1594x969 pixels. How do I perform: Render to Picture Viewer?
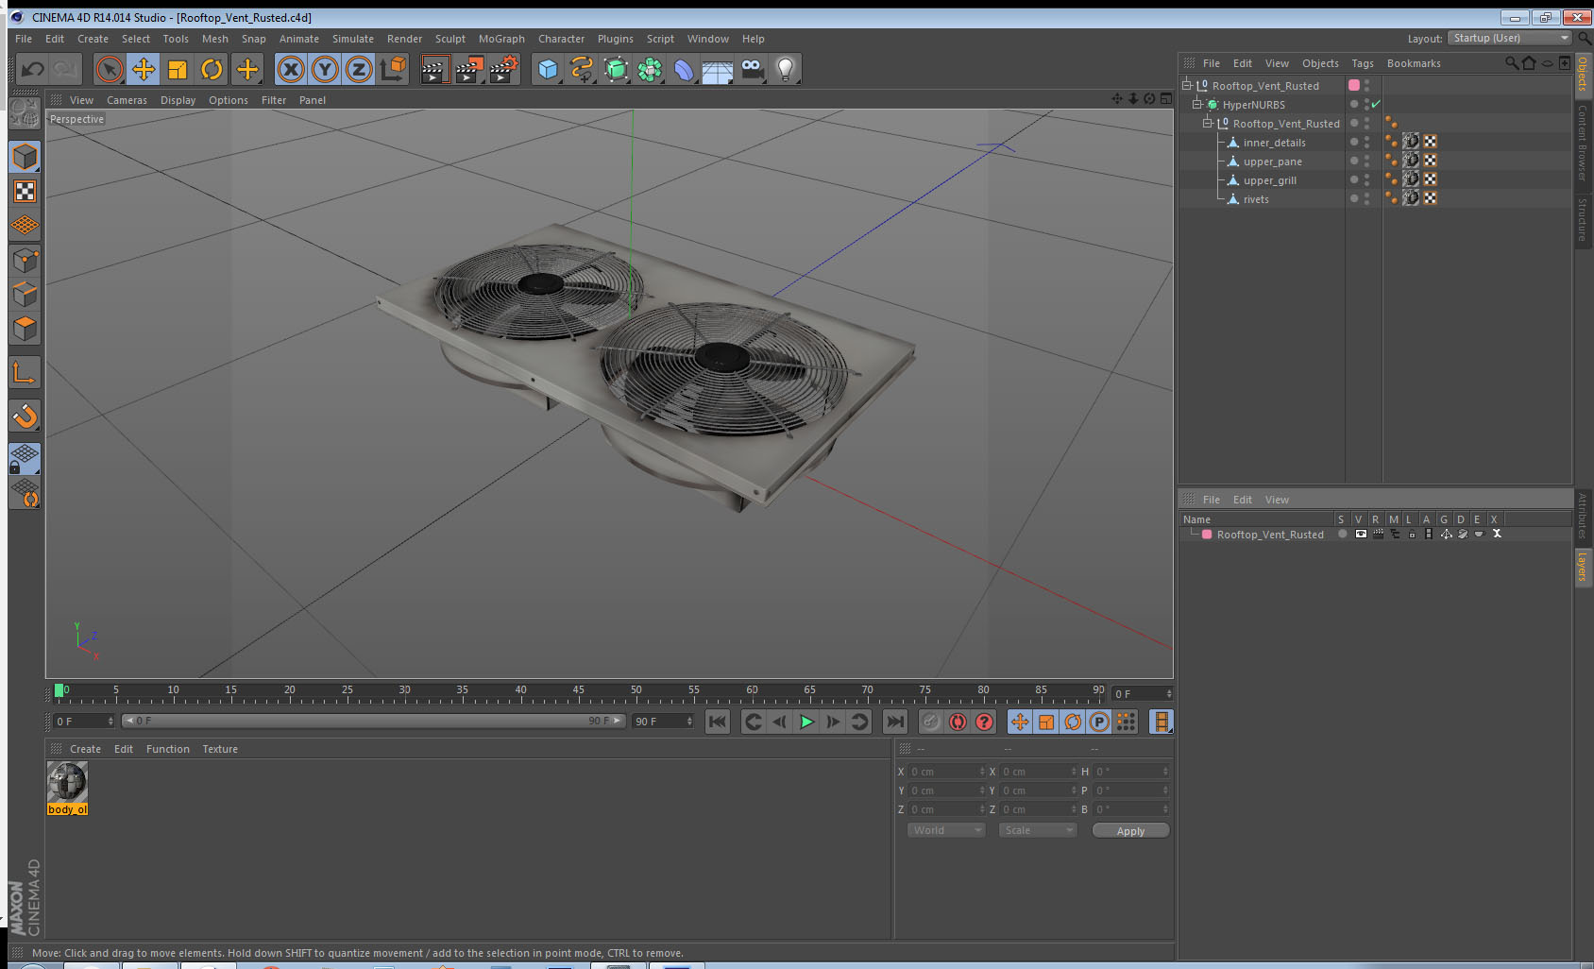pyautogui.click(x=469, y=69)
